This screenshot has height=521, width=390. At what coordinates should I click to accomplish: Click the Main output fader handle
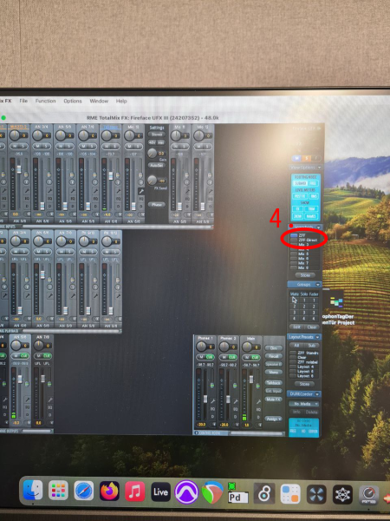tap(251, 379)
